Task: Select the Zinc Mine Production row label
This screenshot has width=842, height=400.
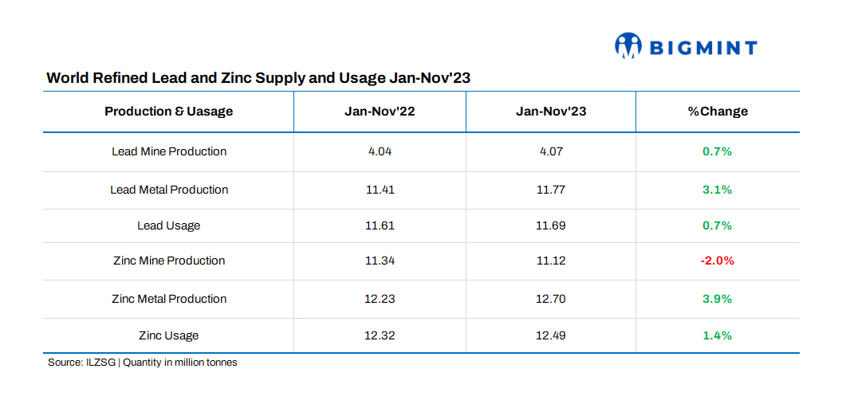Action: [x=168, y=261]
